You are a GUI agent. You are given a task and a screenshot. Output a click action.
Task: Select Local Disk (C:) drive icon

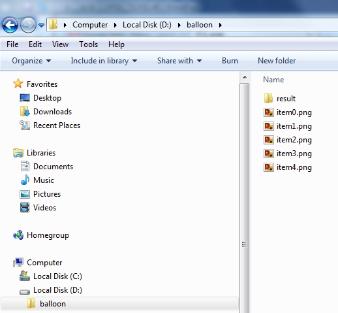point(25,276)
